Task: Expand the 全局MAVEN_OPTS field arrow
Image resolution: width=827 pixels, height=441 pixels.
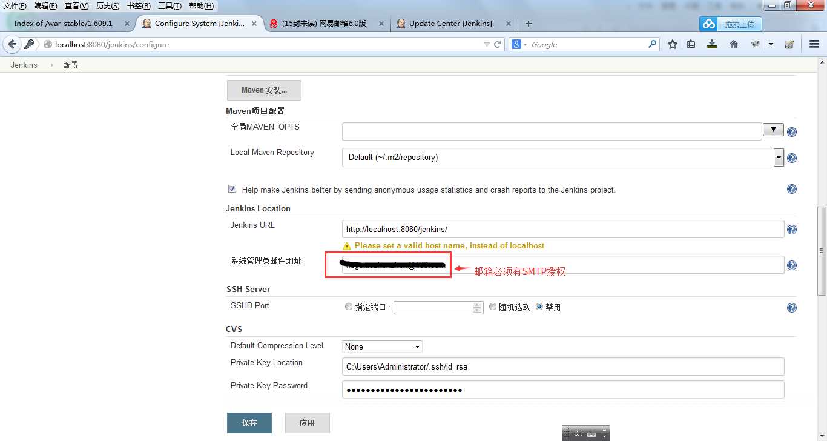Action: point(773,129)
